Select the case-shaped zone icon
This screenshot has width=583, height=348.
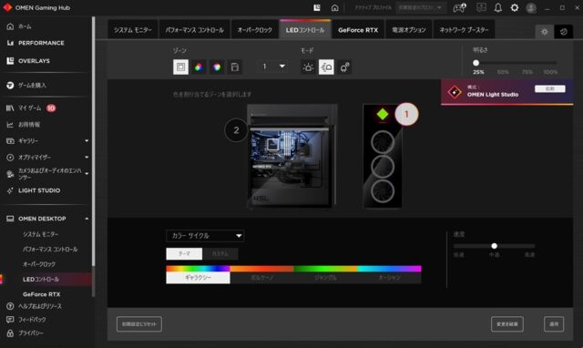[235, 67]
